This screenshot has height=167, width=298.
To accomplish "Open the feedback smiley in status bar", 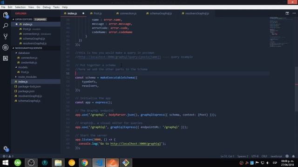I will coord(287,156).
